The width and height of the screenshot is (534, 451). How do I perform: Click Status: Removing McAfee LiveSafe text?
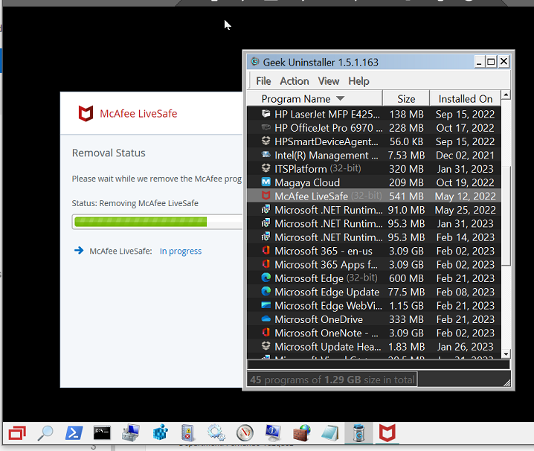135,203
